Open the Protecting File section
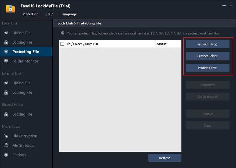 (x=26, y=52)
